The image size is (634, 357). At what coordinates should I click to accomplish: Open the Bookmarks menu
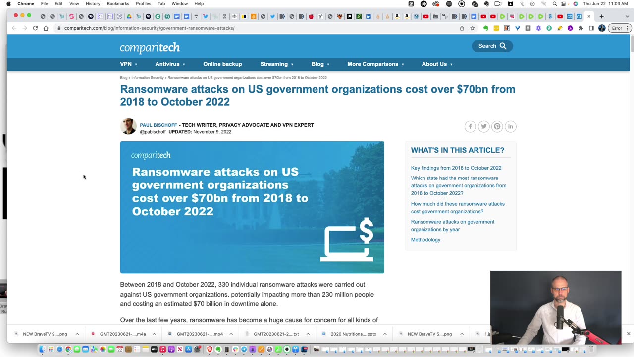118,4
